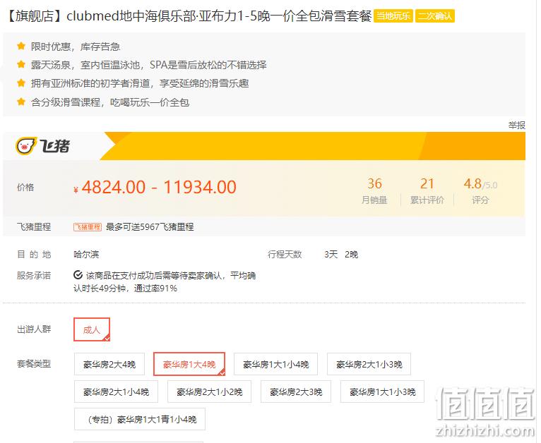This screenshot has width=541, height=443.
Task: Click the highlight about 露天汤泉 and SPA
Action: 149,65
